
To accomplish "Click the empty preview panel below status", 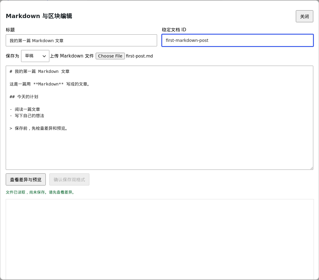I will [160, 239].
